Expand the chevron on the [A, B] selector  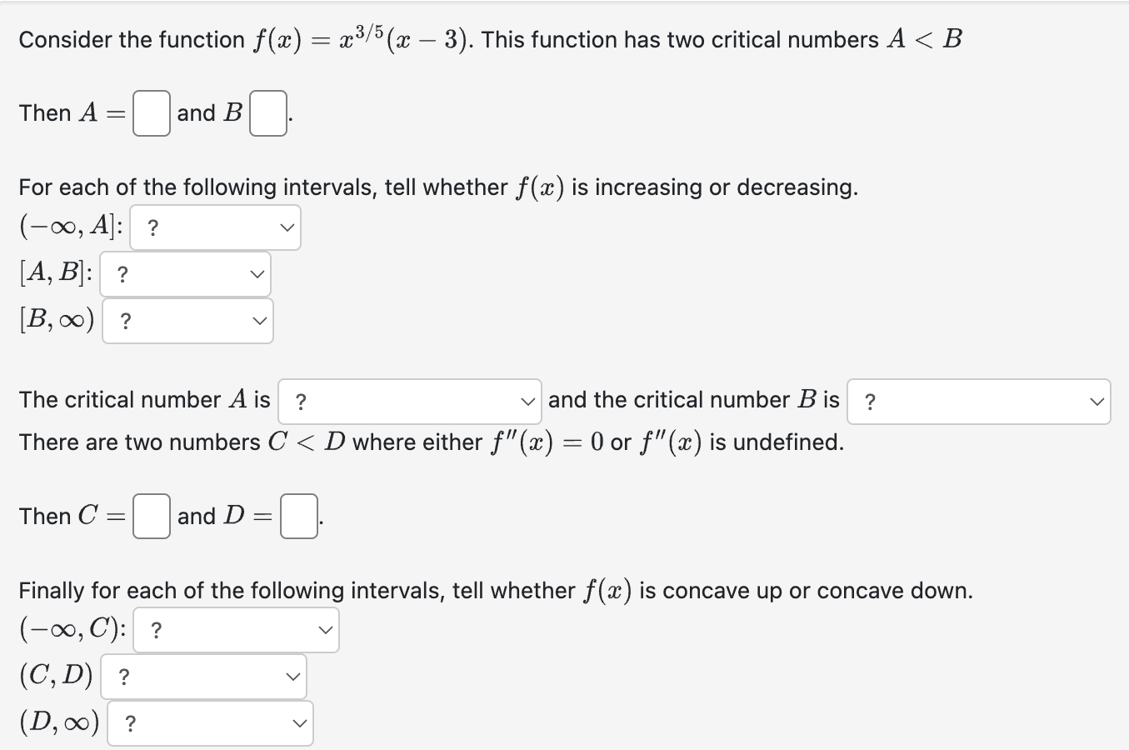pos(257,273)
